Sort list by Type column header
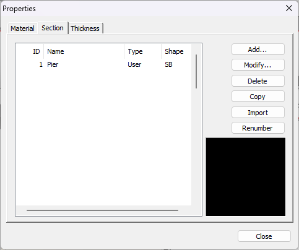Viewport: 299px width, 250px height. click(142, 51)
